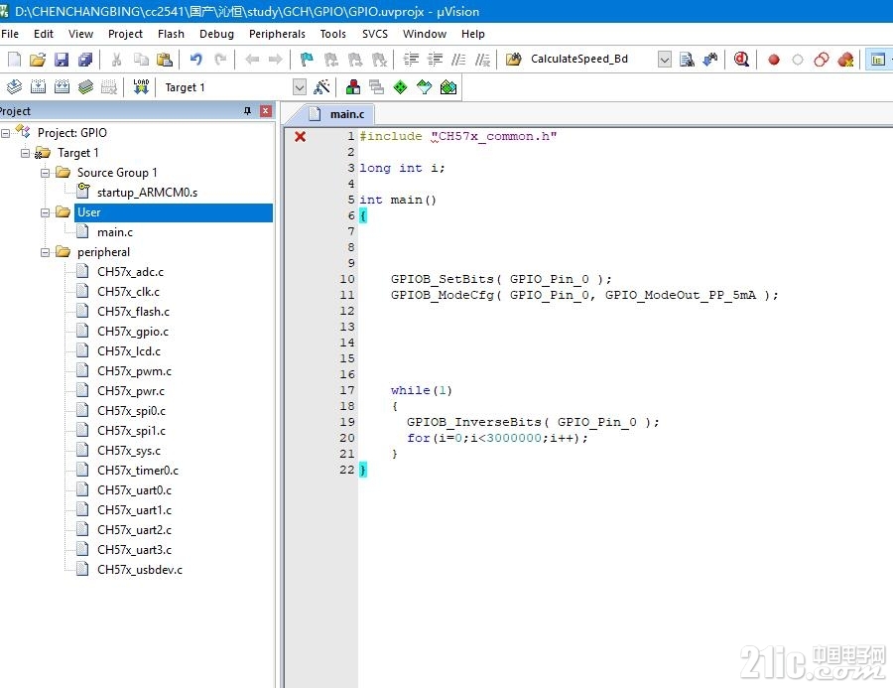Open the Flash menu

[171, 34]
